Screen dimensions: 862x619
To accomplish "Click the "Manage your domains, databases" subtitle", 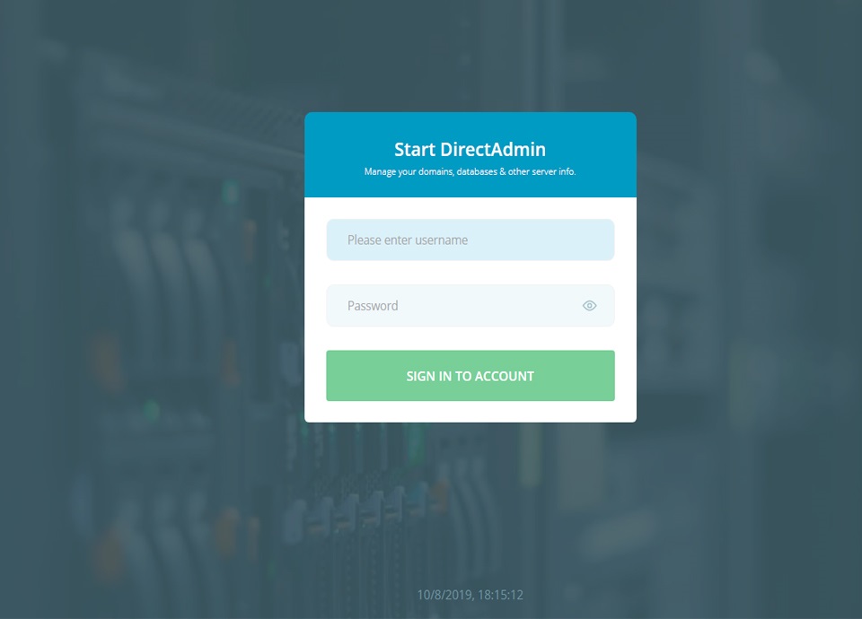I will pos(470,172).
